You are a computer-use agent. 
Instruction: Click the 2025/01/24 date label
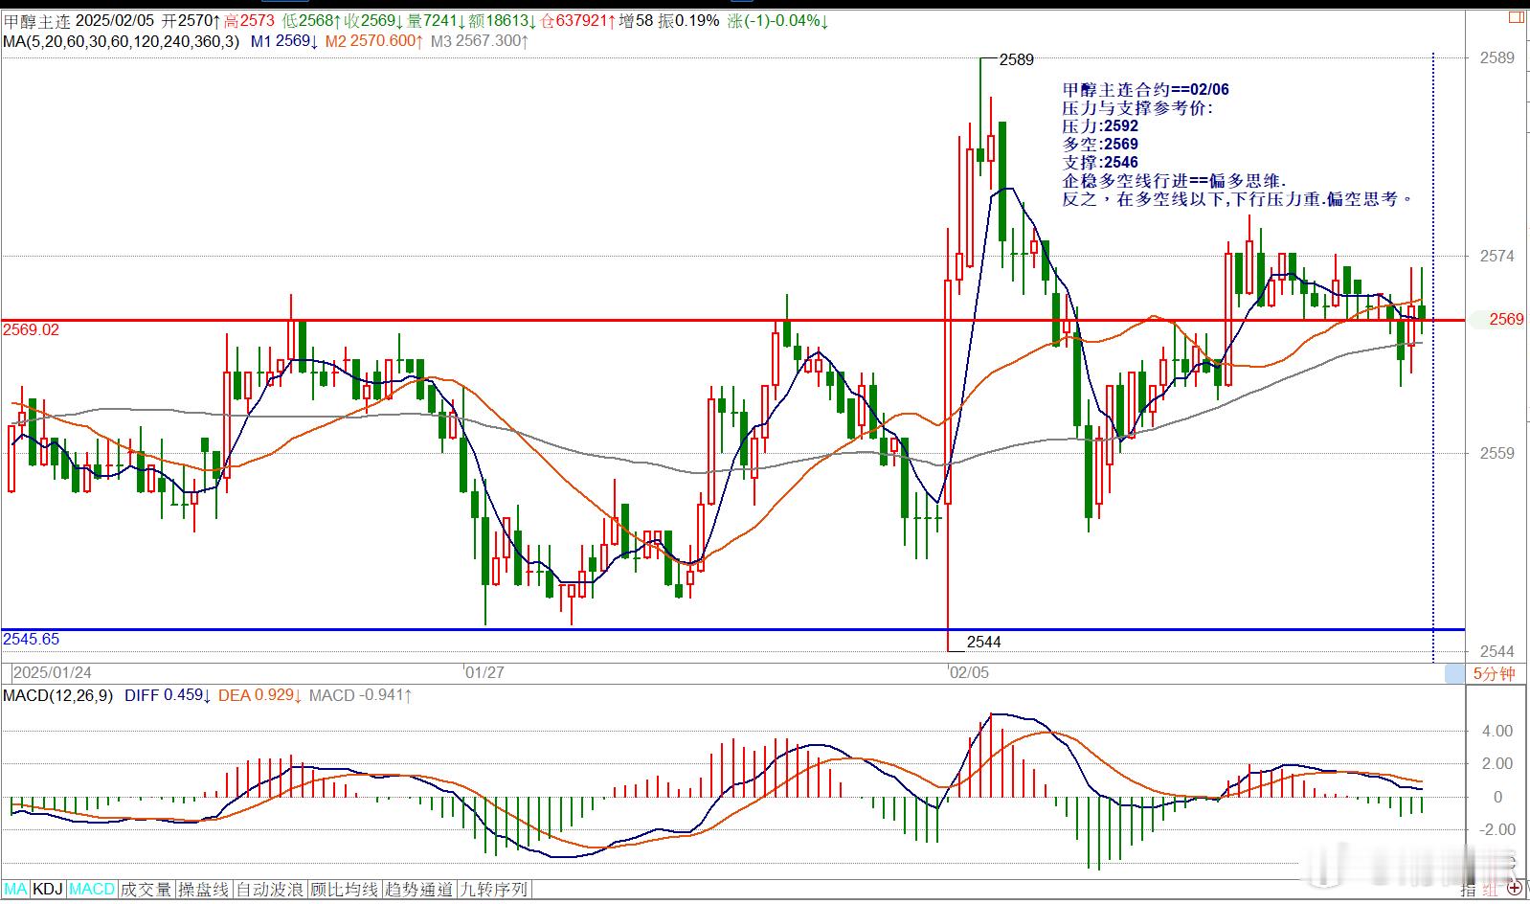53,672
